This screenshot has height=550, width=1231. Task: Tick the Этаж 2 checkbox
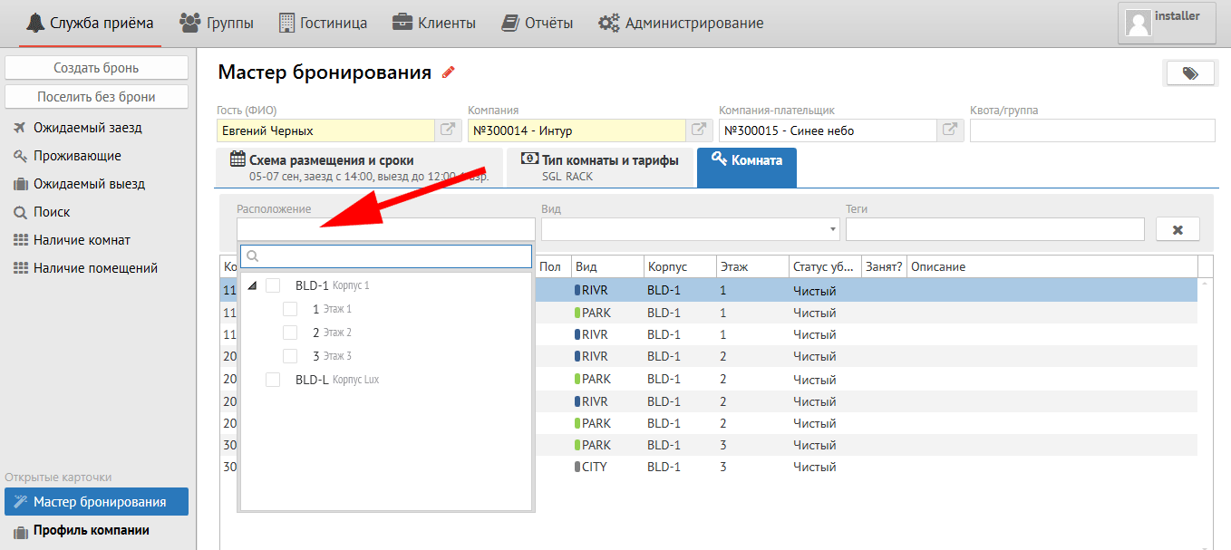290,333
